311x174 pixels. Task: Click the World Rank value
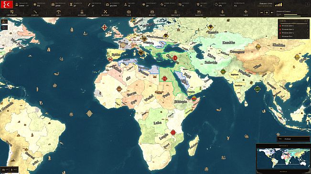236,6
